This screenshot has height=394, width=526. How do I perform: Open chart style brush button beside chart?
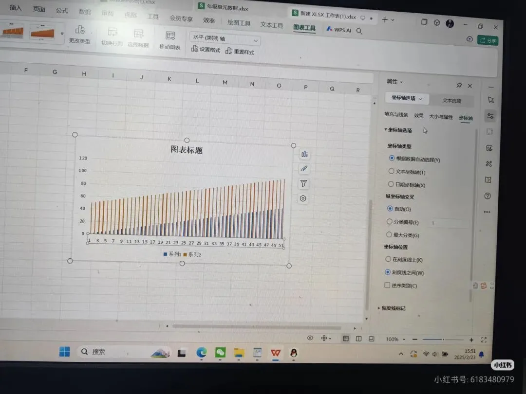point(304,168)
